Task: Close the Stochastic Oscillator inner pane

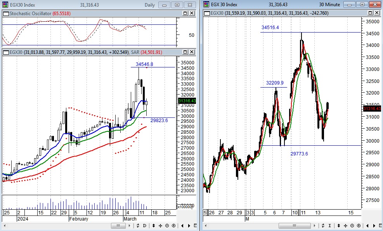Action: [x=192, y=13]
